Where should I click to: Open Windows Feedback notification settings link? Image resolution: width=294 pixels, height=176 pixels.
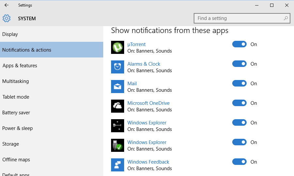(148, 162)
